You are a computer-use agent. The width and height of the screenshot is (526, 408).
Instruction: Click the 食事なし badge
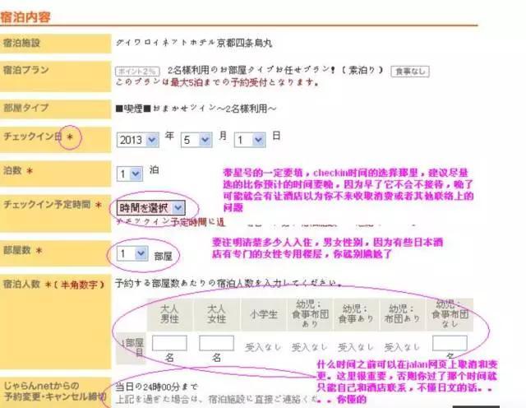pyautogui.click(x=408, y=72)
